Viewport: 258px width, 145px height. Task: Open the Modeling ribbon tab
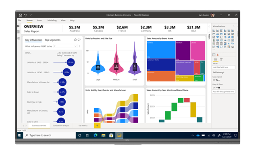pyautogui.click(x=52, y=21)
